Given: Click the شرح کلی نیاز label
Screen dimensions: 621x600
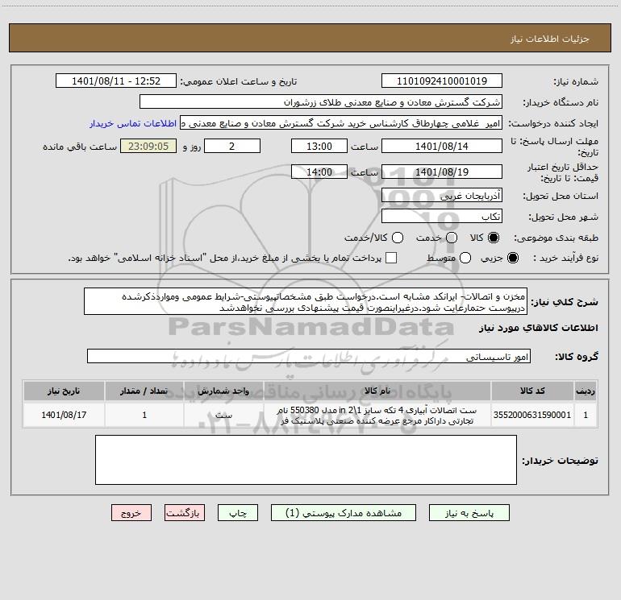Looking at the screenshot, I should tap(565, 302).
